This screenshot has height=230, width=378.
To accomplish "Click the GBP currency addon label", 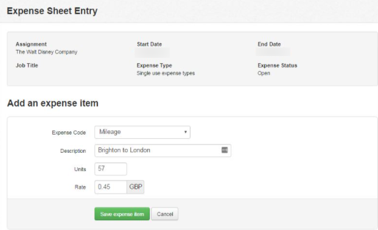I will [x=136, y=187].
